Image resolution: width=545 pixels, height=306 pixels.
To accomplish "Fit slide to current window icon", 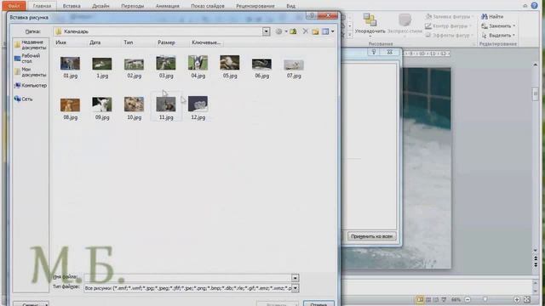I will click(x=527, y=299).
